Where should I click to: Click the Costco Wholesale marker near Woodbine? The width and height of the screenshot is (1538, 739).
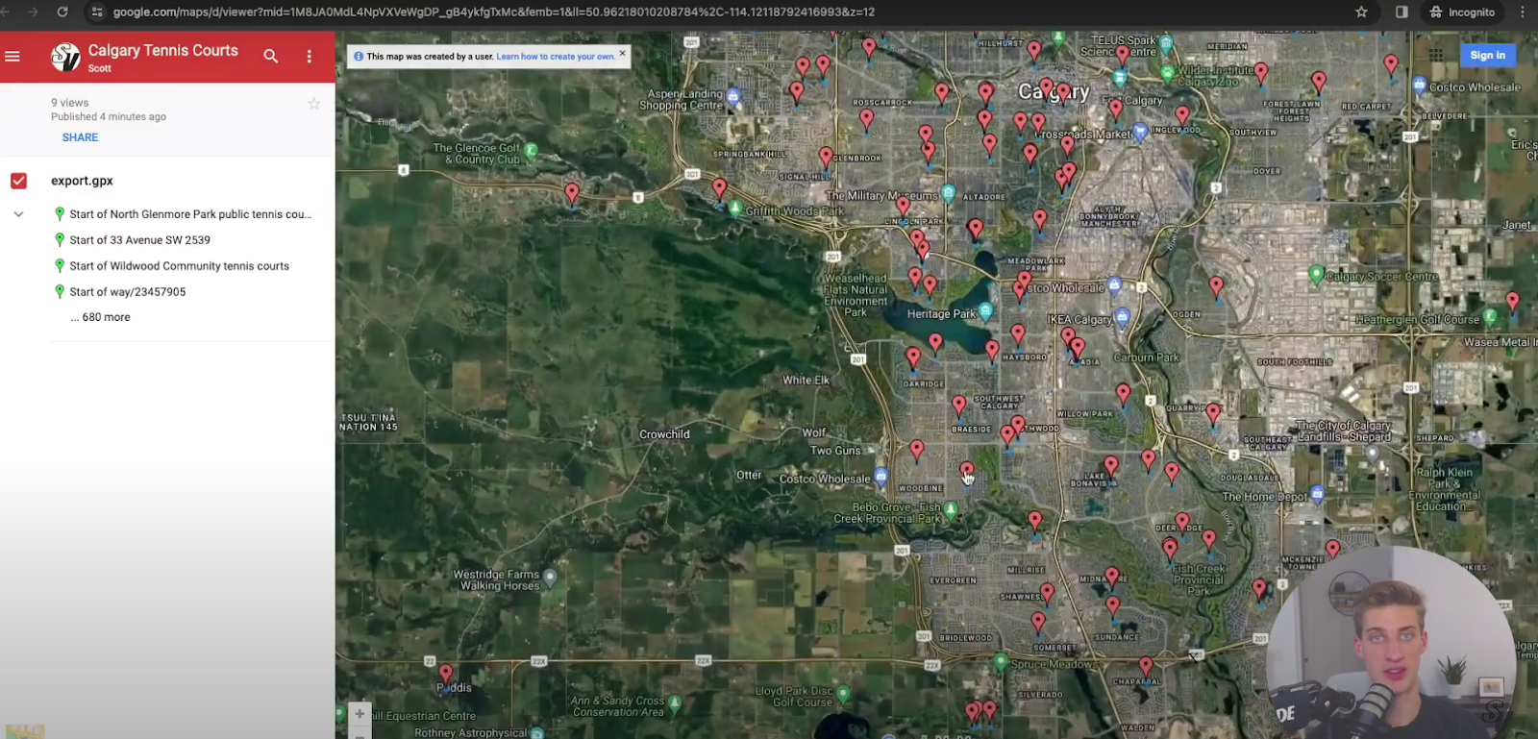(881, 477)
